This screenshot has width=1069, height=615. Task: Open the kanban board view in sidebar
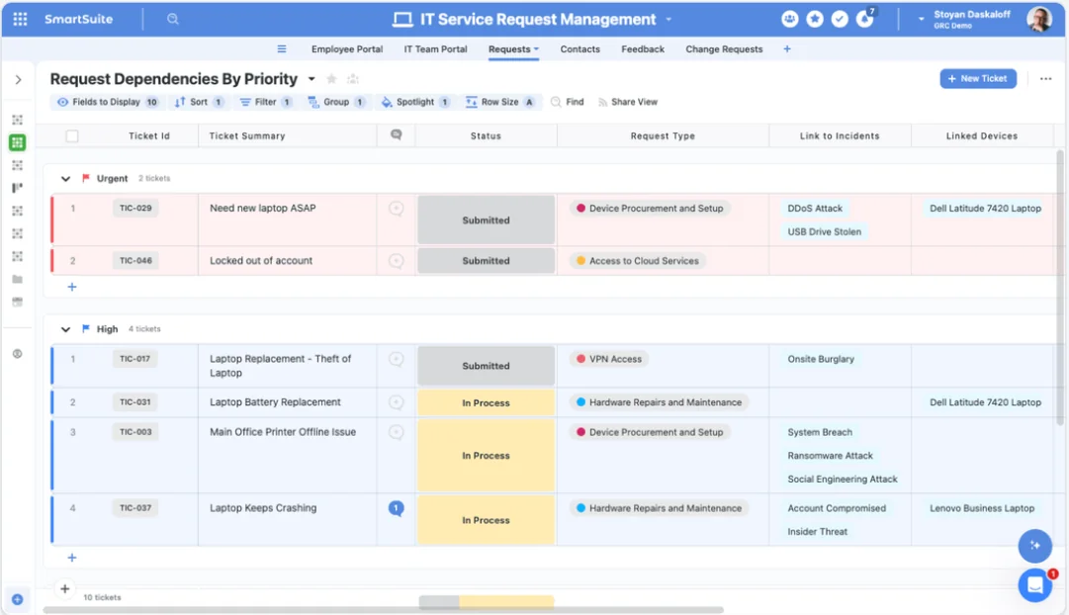(x=18, y=188)
